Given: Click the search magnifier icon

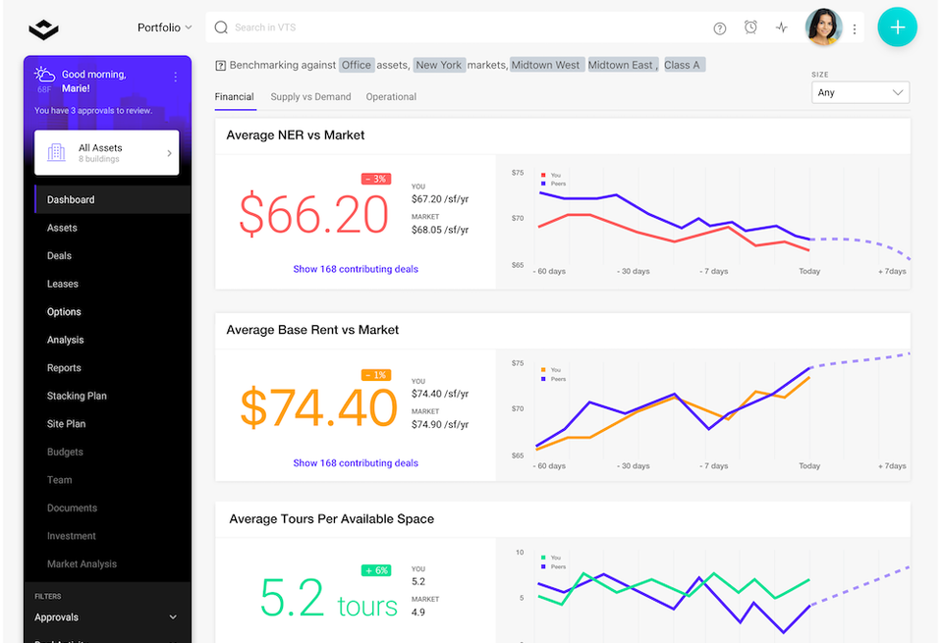Looking at the screenshot, I should click(x=221, y=27).
